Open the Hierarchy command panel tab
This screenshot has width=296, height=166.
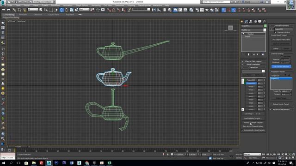(x=251, y=22)
